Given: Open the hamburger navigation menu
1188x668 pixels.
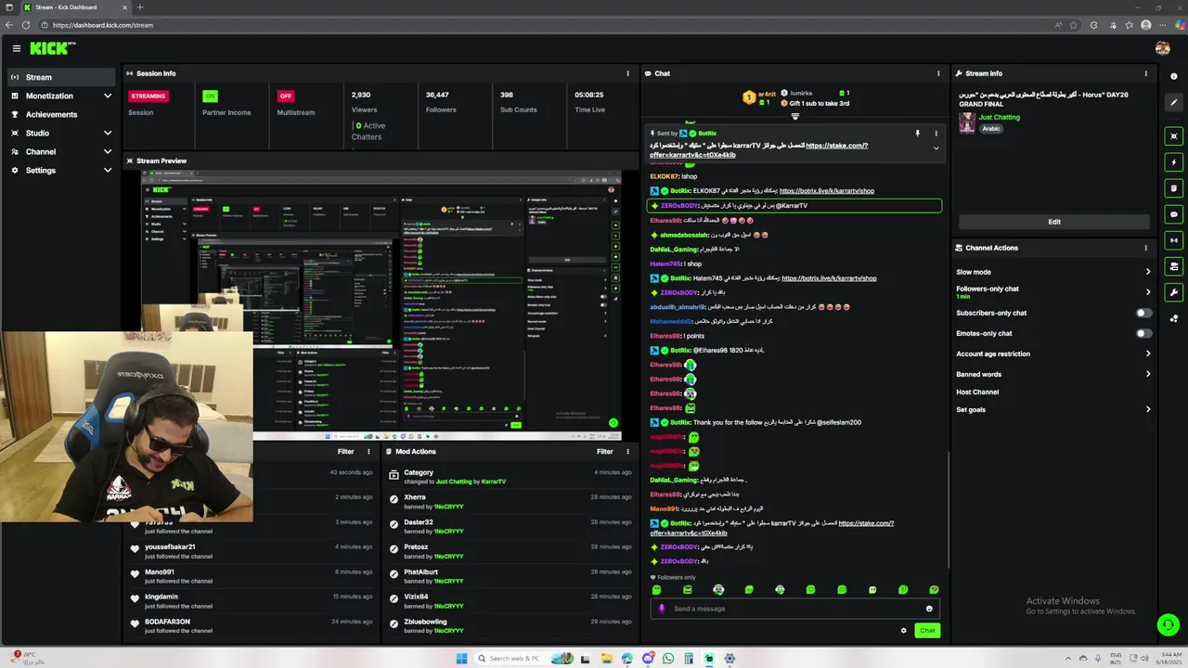Looking at the screenshot, I should 16,48.
